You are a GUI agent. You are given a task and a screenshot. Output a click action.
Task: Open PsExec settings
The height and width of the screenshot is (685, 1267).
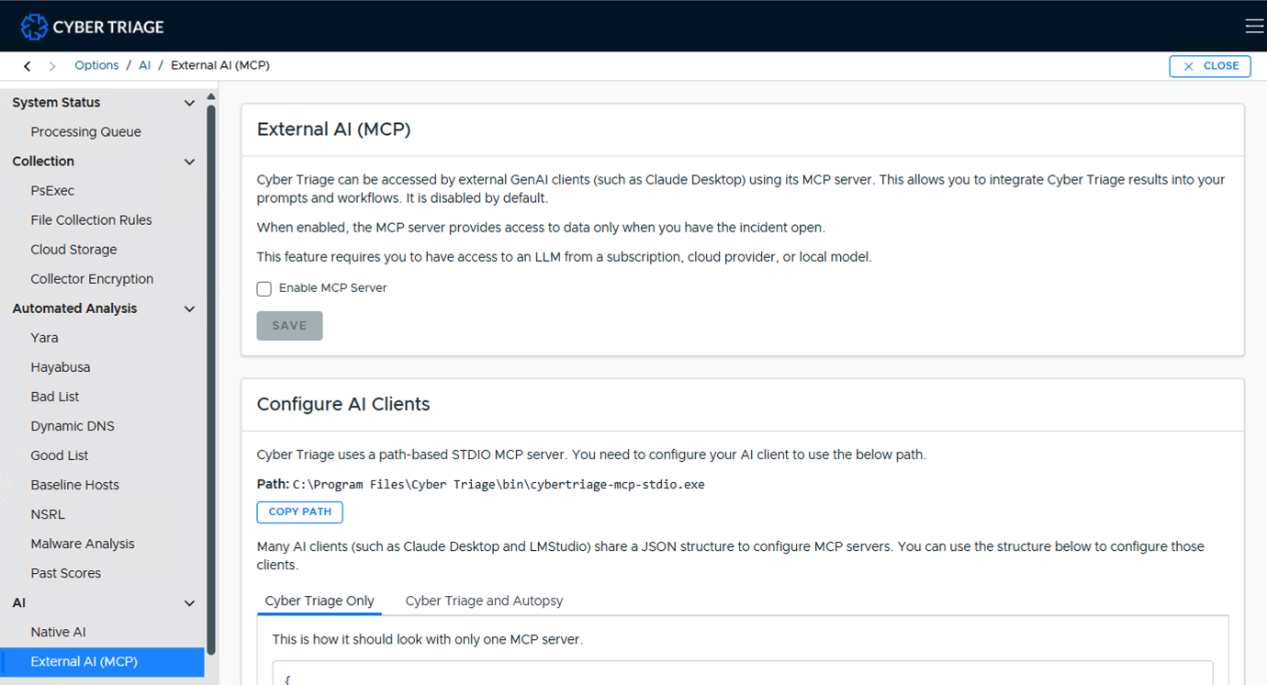[x=52, y=191]
